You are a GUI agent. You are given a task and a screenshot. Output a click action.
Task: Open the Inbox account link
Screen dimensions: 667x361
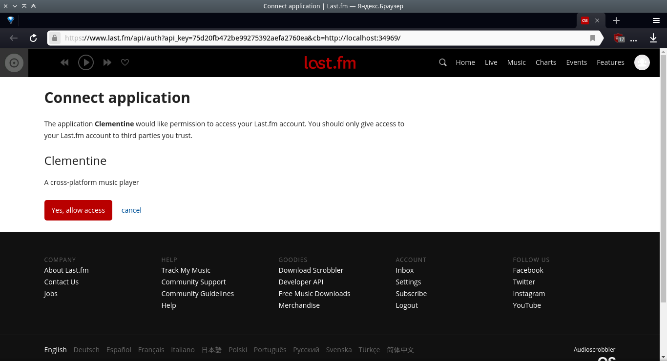click(x=405, y=270)
